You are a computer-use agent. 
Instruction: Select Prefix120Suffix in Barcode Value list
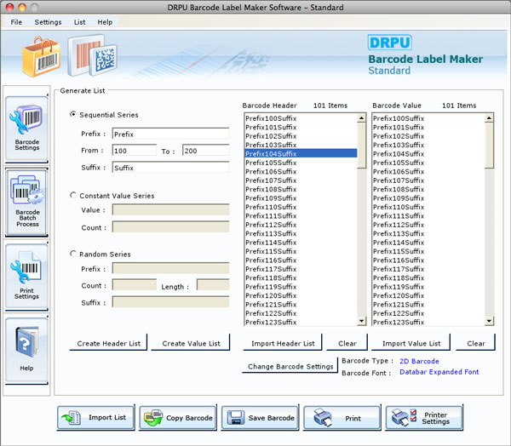[428, 295]
